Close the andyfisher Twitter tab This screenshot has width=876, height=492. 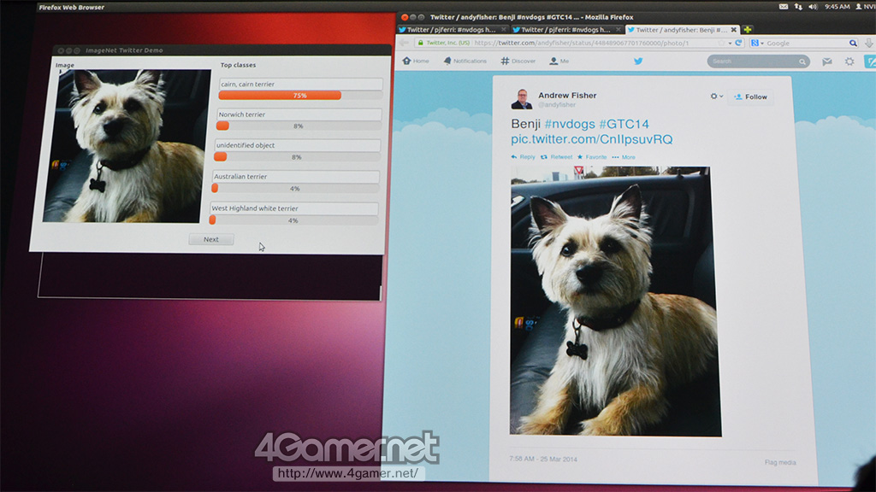click(733, 30)
